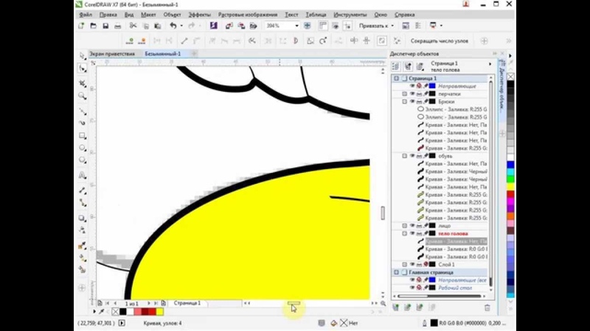This screenshot has height=331, width=590.
Task: Collapse the Брюки layer node
Action: point(404,102)
